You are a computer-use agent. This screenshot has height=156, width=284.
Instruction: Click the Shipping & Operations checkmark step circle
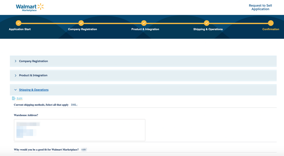click(207, 23)
